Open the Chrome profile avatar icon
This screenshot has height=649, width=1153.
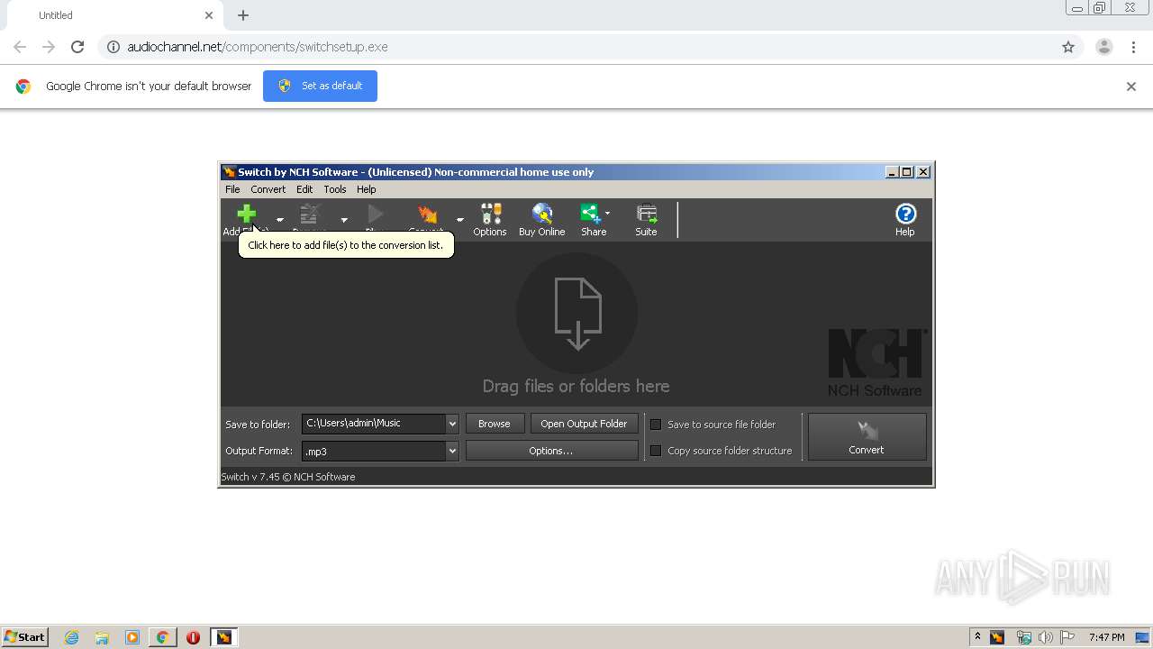tap(1104, 47)
